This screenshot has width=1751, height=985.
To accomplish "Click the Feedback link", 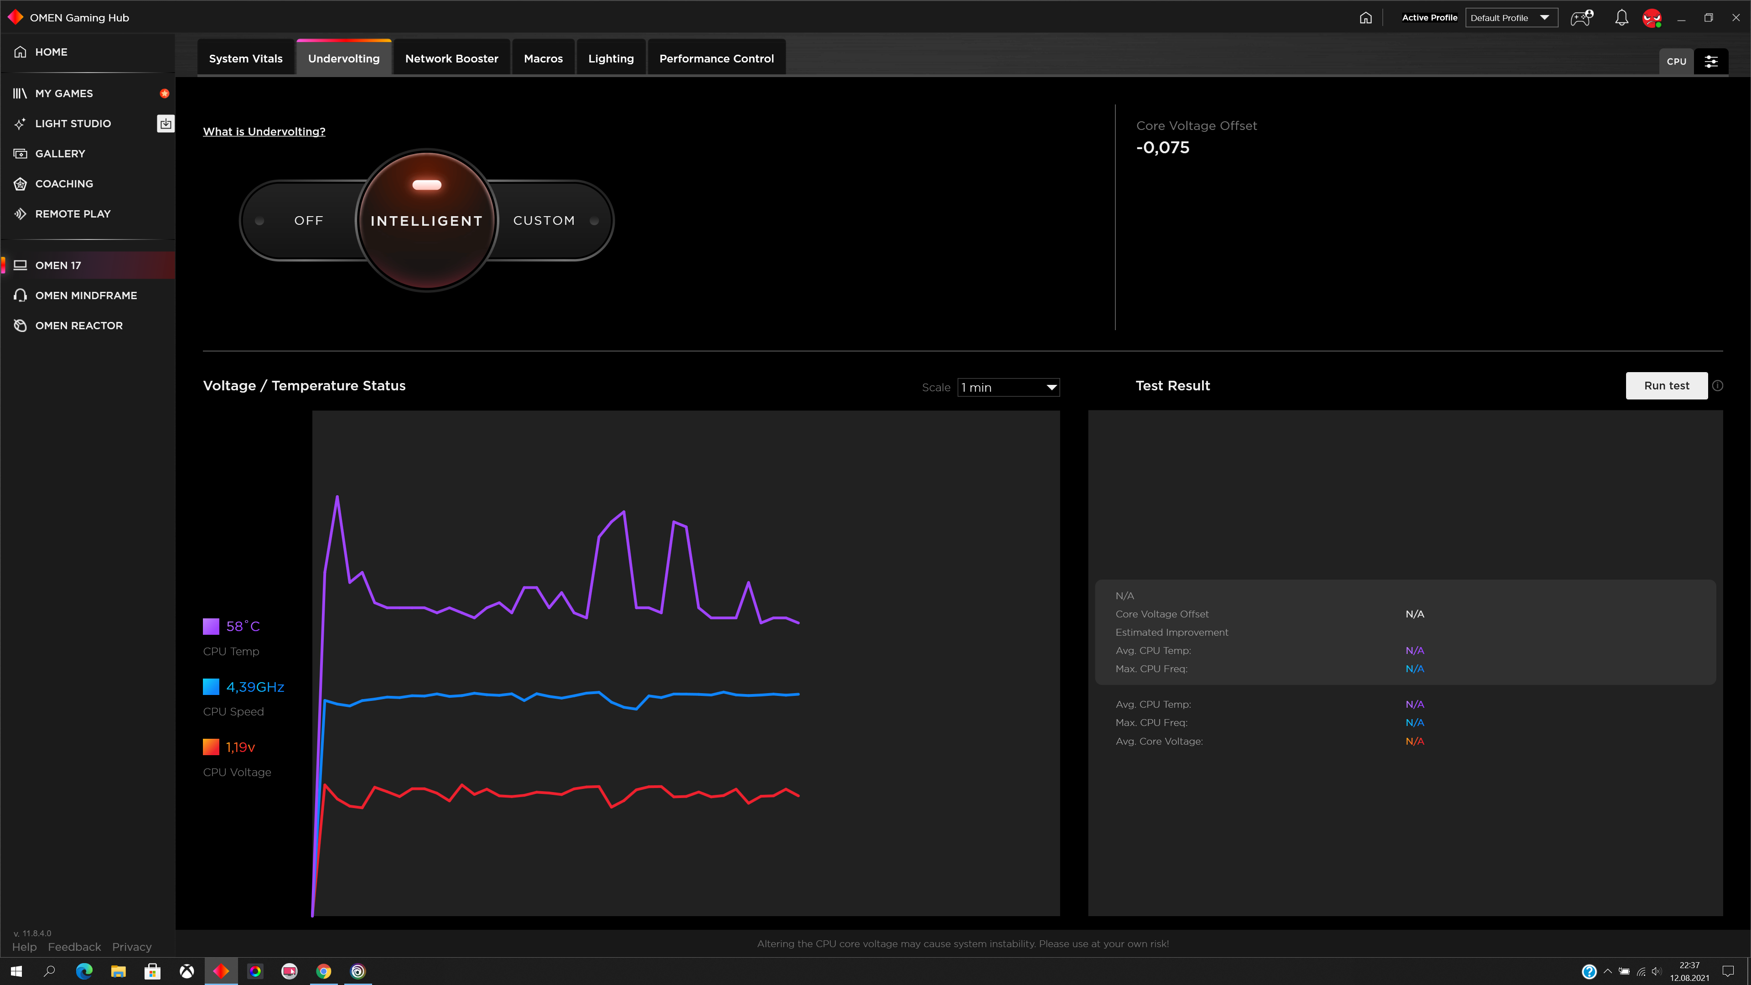I will [74, 947].
